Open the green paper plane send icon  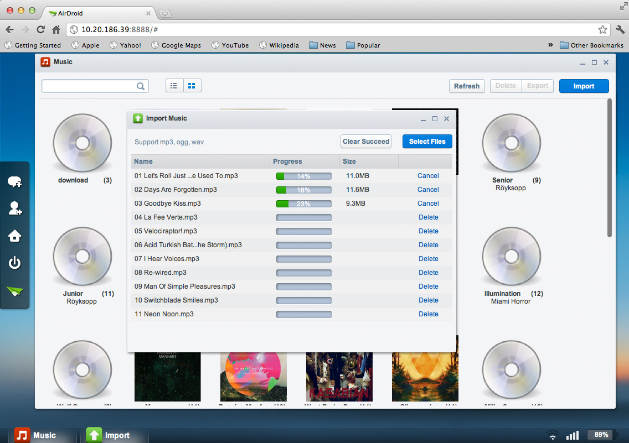[x=15, y=290]
